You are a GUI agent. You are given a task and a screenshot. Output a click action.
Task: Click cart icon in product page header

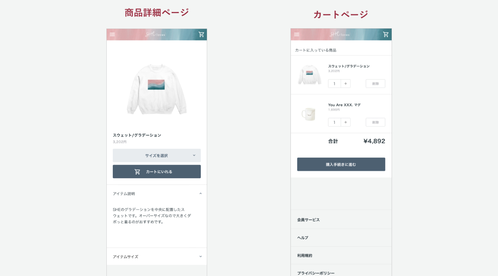202,35
